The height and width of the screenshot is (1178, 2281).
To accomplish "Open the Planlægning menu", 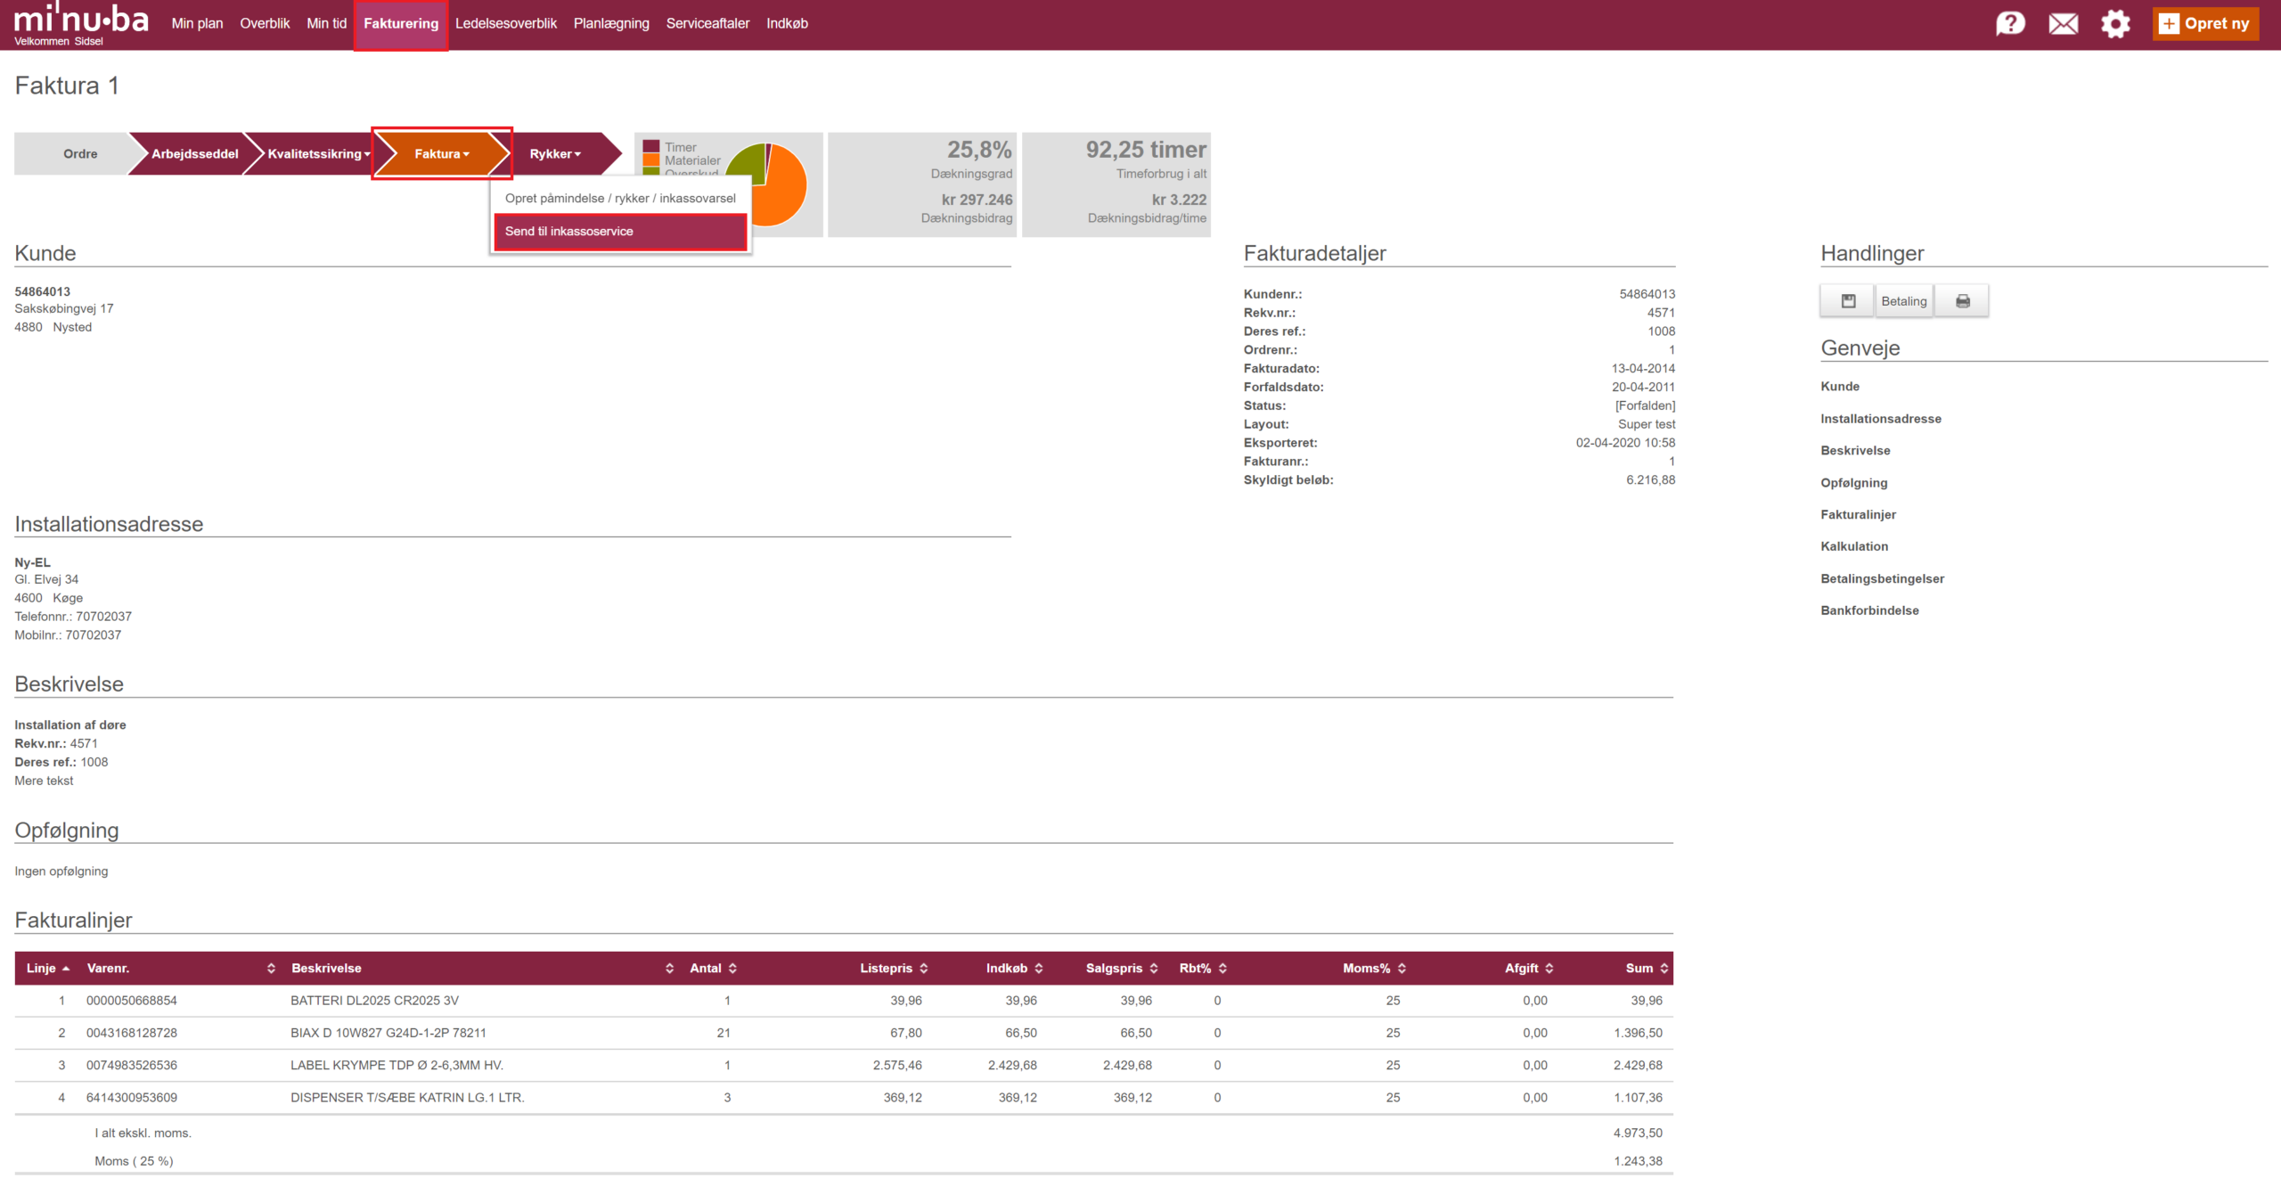I will pyautogui.click(x=611, y=23).
